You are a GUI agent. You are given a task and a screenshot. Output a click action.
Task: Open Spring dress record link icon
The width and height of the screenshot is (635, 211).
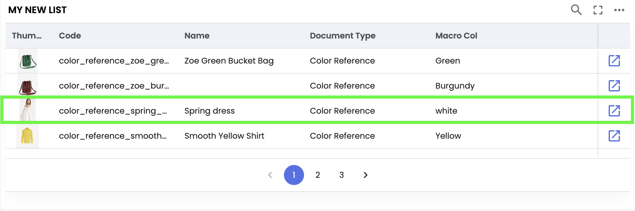[614, 111]
